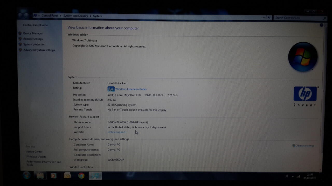
Task: Click the Search Control Panel field
Action: click(300, 18)
